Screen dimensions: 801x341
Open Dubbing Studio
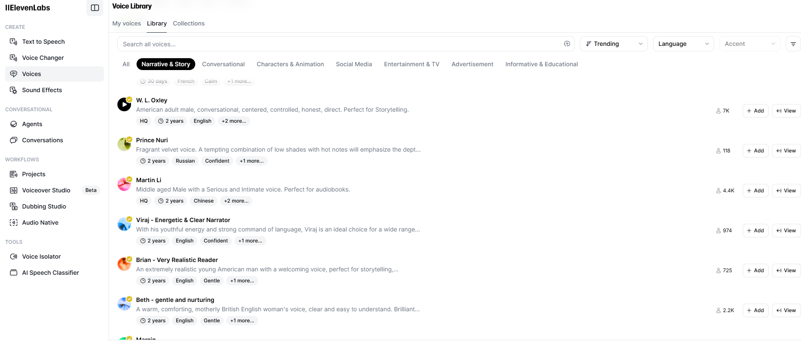(x=54, y=206)
